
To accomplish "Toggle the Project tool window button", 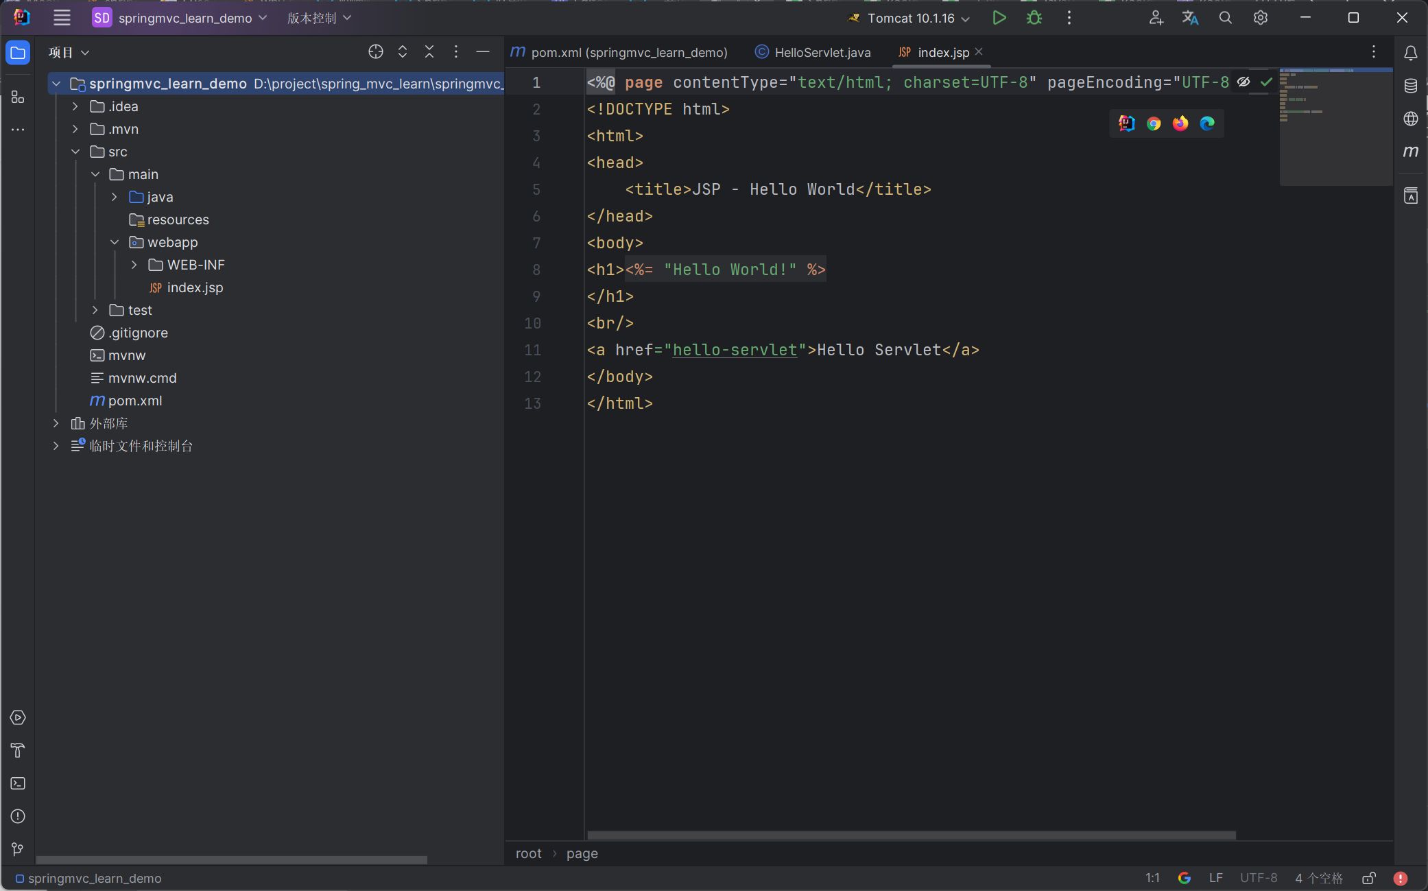I will [x=18, y=53].
